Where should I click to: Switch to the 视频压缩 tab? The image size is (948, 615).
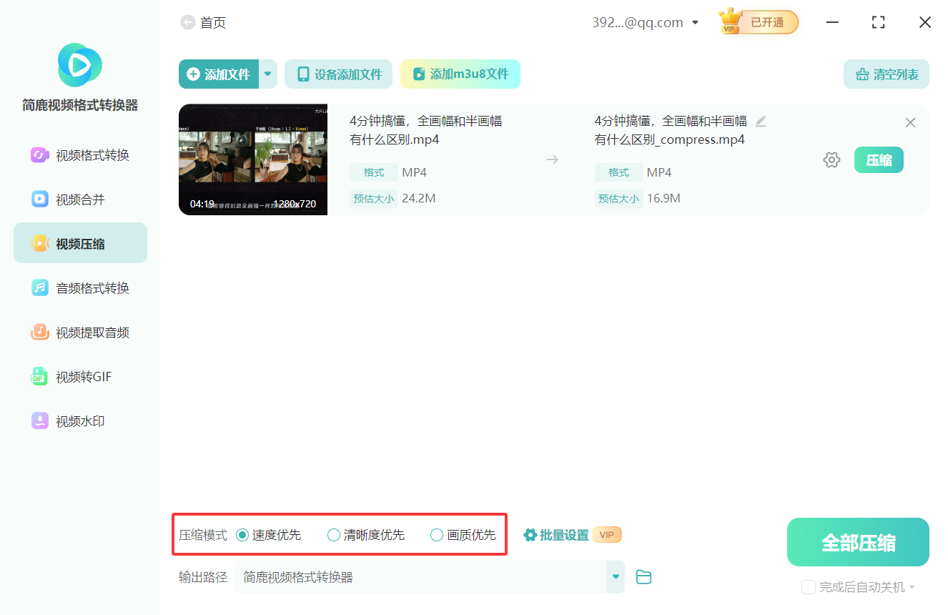[79, 242]
